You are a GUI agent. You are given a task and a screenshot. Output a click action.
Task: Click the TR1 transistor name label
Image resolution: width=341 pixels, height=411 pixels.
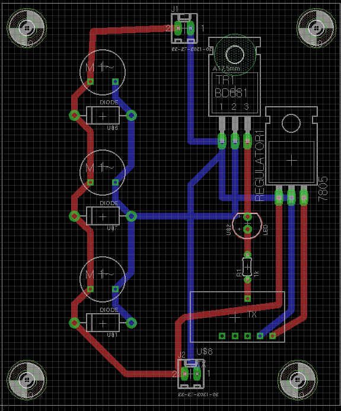click(x=225, y=80)
